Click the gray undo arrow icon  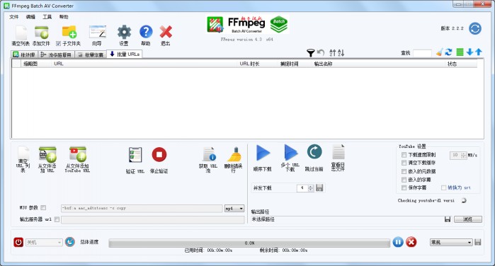pos(321,52)
